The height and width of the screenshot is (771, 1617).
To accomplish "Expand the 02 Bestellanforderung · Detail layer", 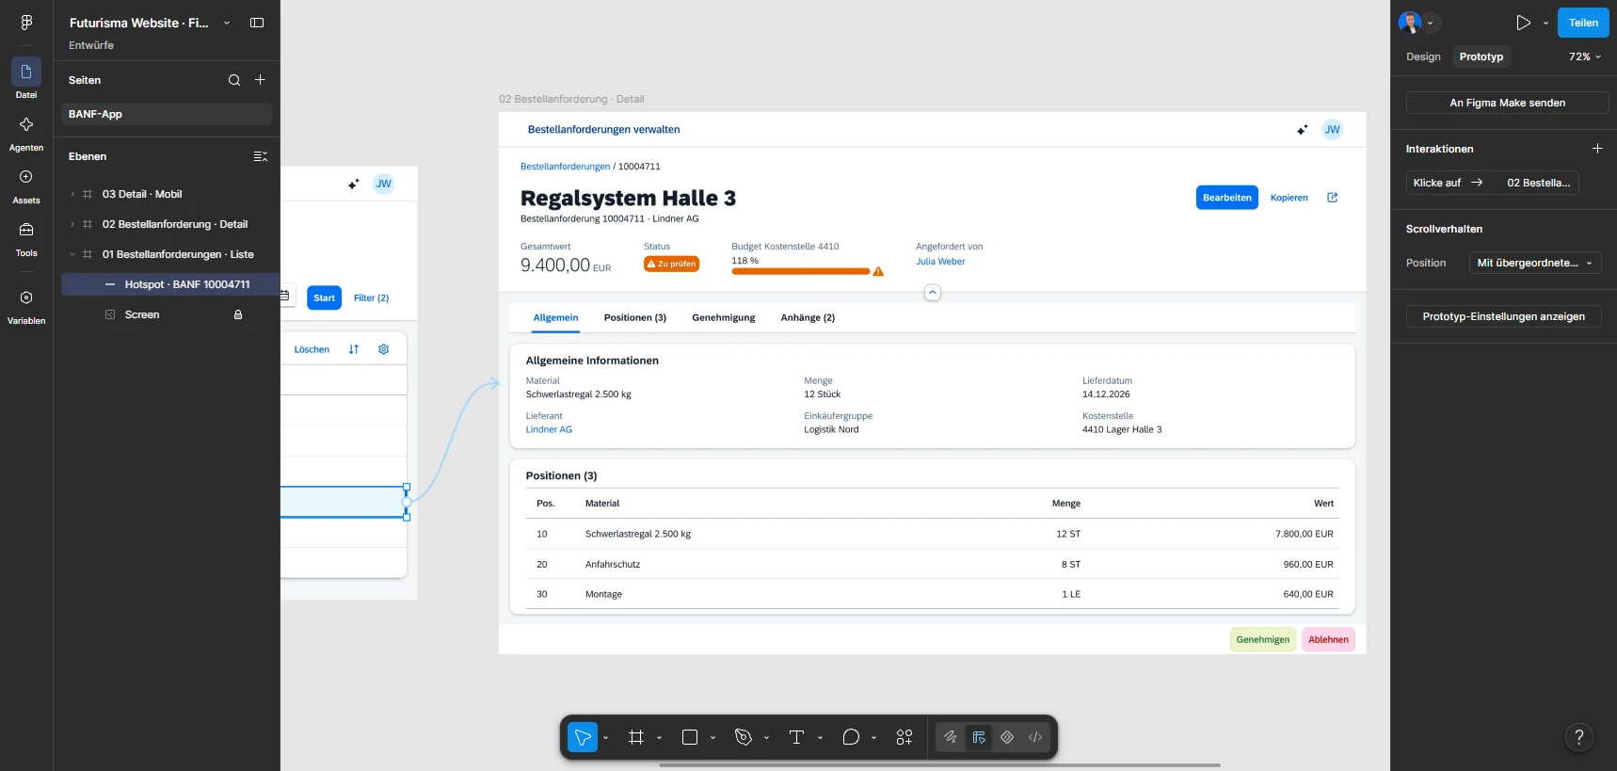I will [x=72, y=224].
